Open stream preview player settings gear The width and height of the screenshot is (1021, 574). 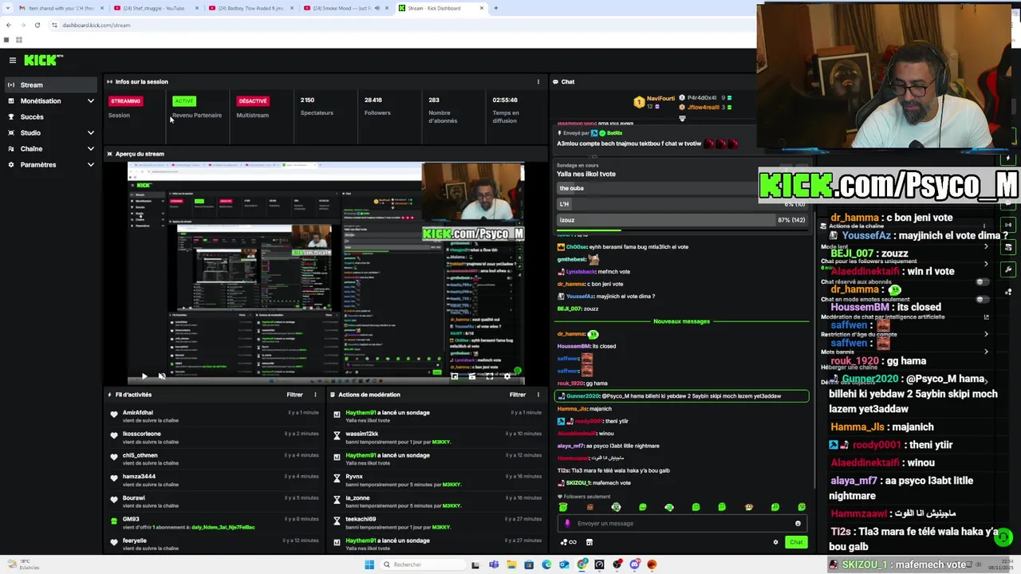click(x=507, y=376)
